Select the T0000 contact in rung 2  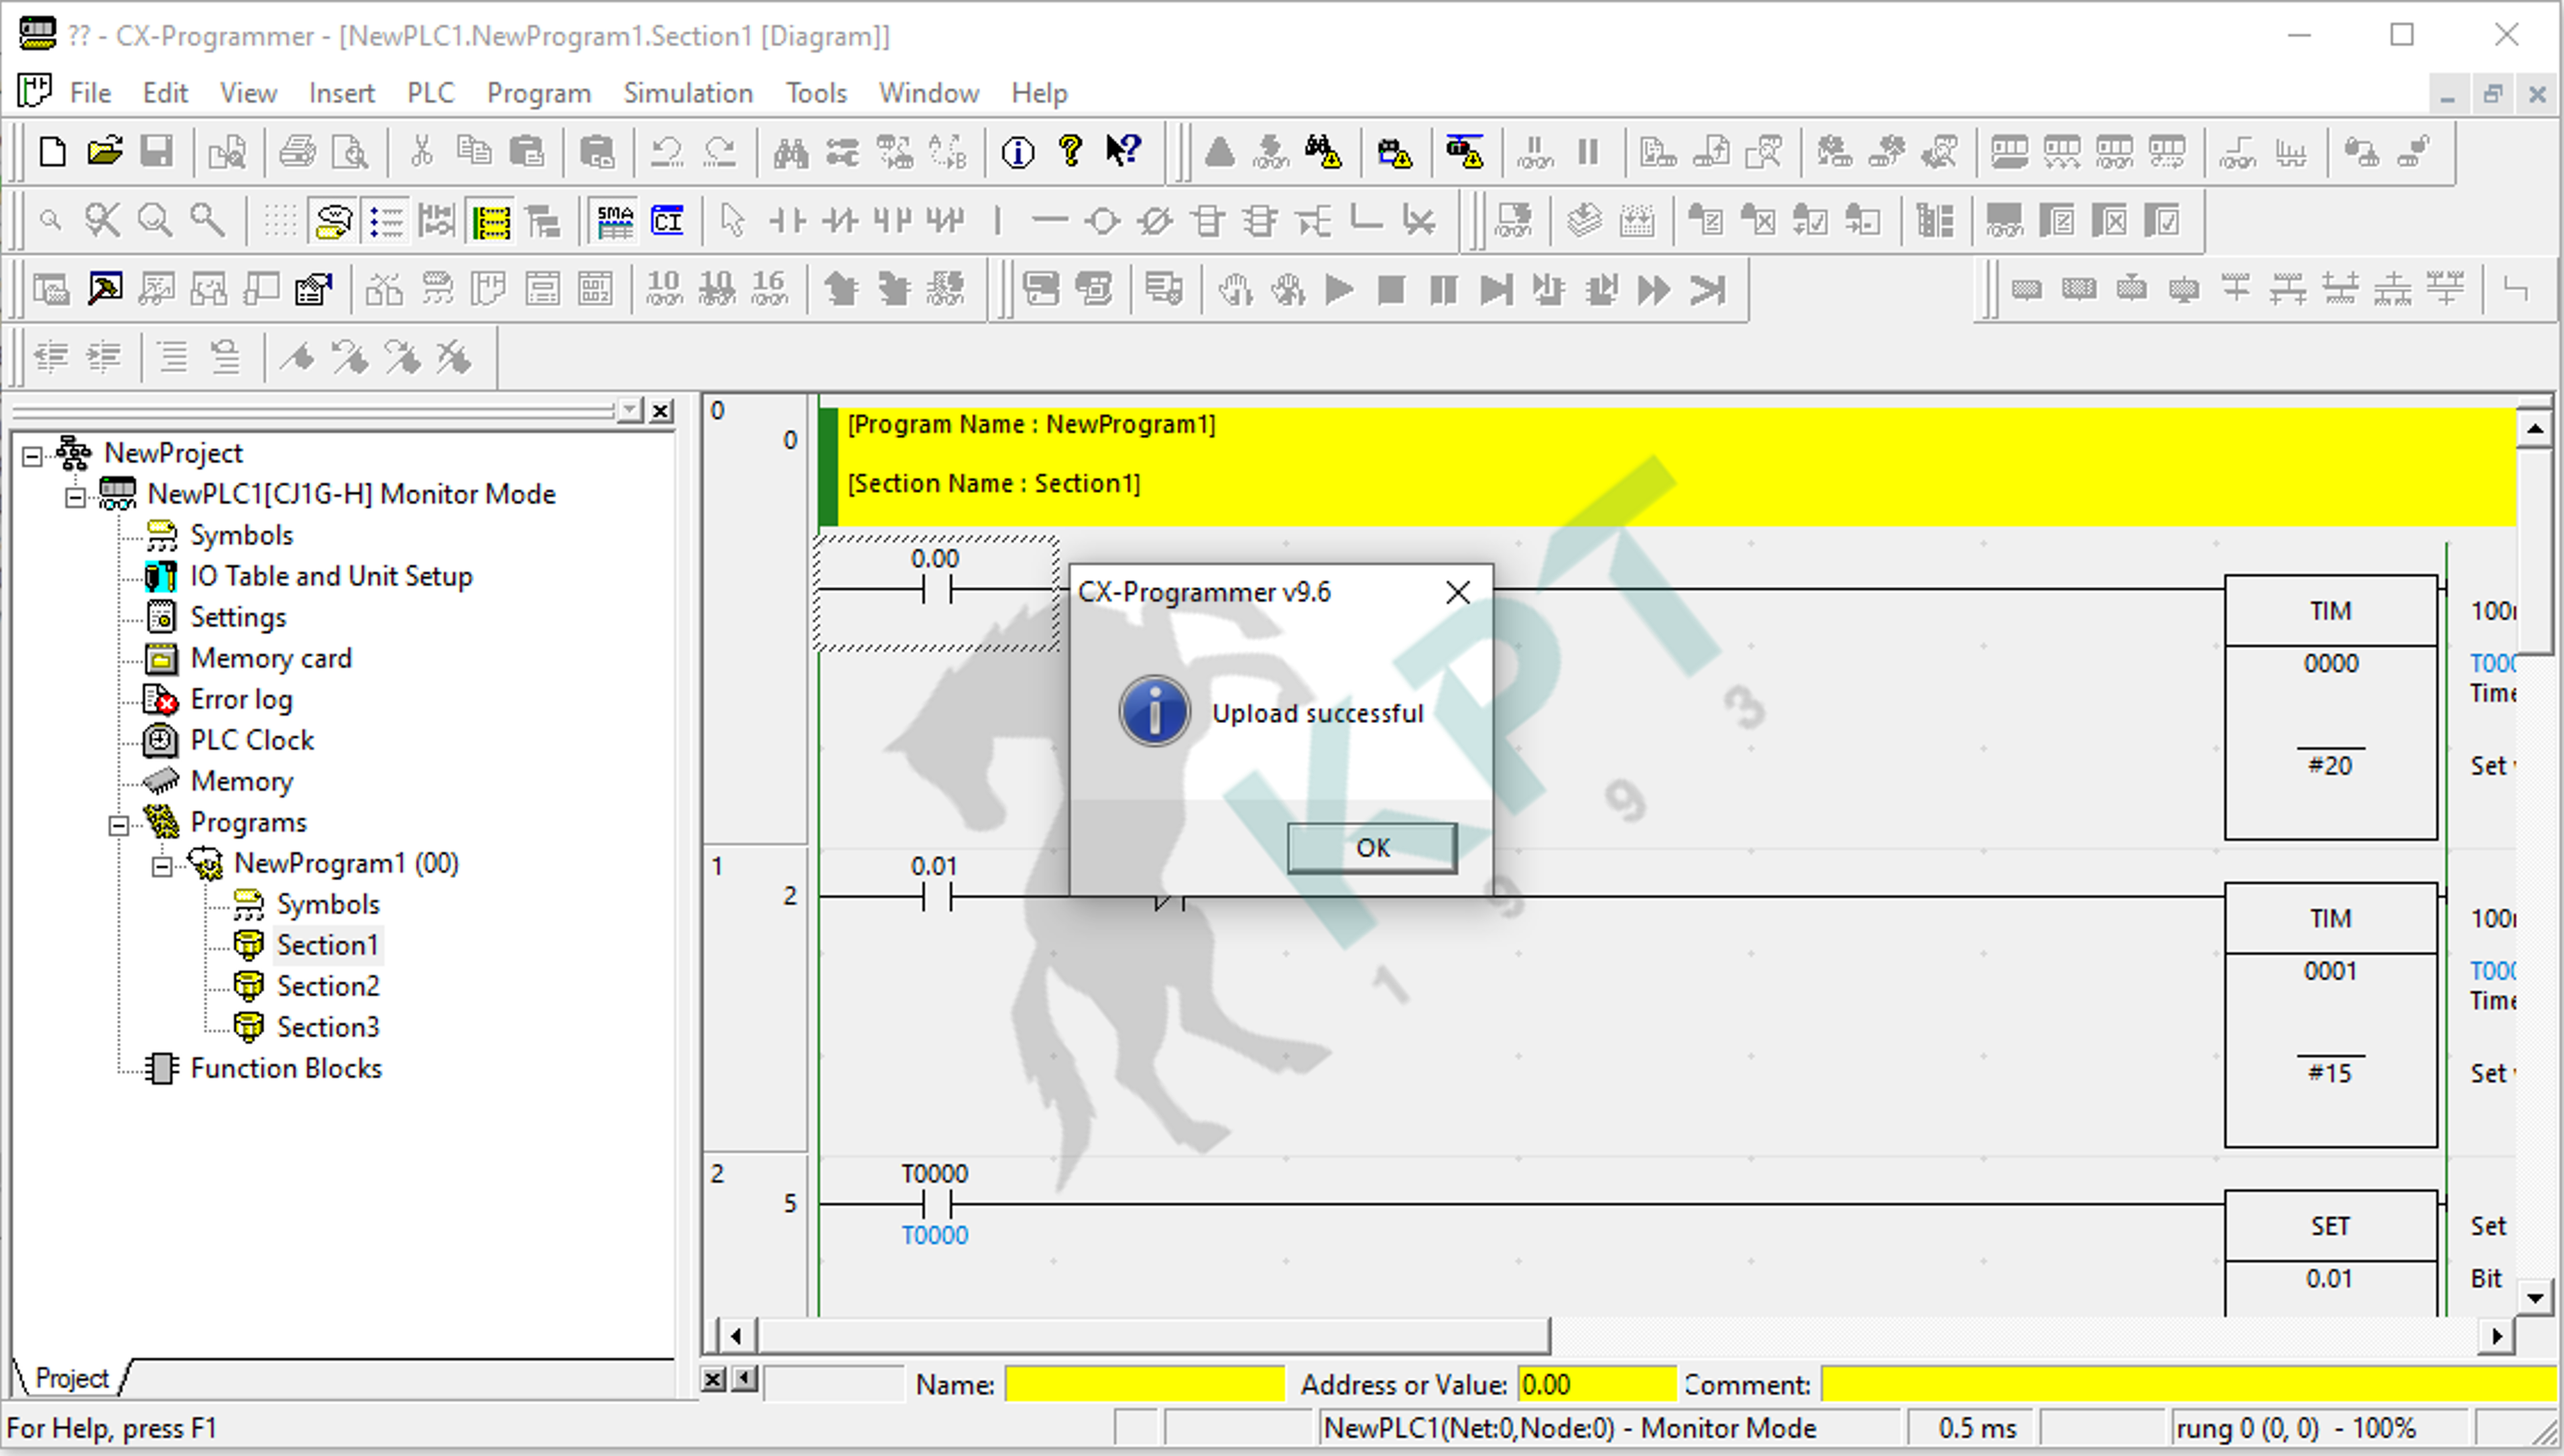coord(936,1203)
